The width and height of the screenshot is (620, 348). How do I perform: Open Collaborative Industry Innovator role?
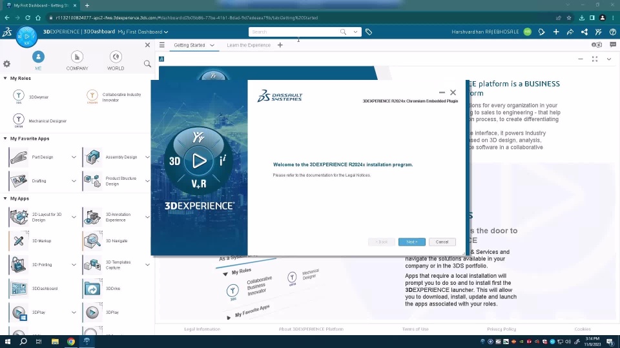(114, 97)
